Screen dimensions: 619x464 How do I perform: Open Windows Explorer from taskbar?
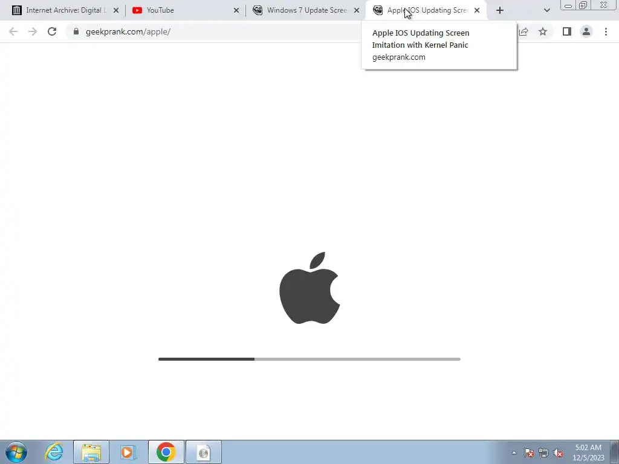[91, 452]
